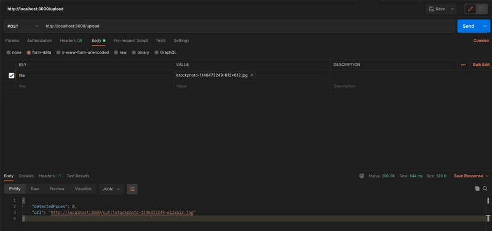492x231 pixels.
Task: Click the file key cell
Action: 95,75
